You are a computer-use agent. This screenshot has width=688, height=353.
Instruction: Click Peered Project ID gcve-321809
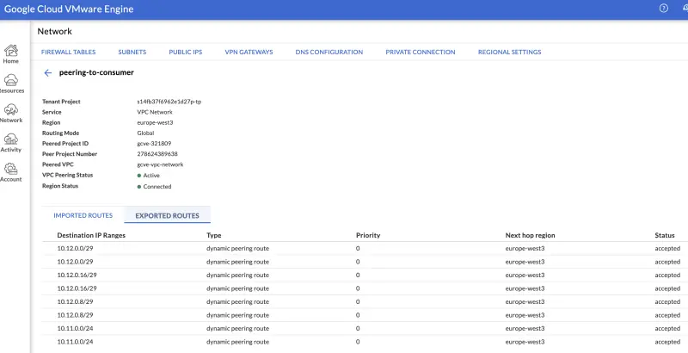tap(154, 144)
